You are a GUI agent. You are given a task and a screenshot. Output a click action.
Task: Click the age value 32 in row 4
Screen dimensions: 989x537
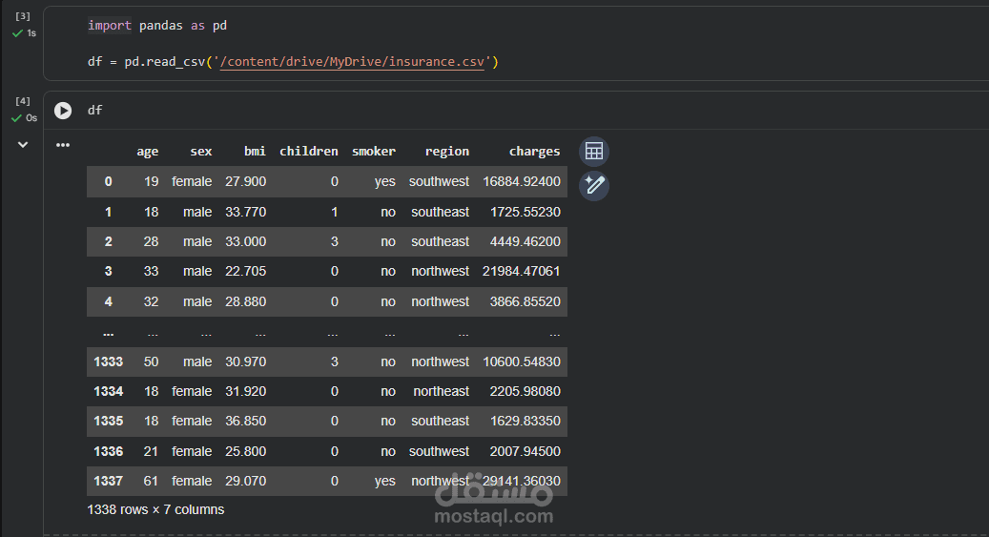coord(152,301)
